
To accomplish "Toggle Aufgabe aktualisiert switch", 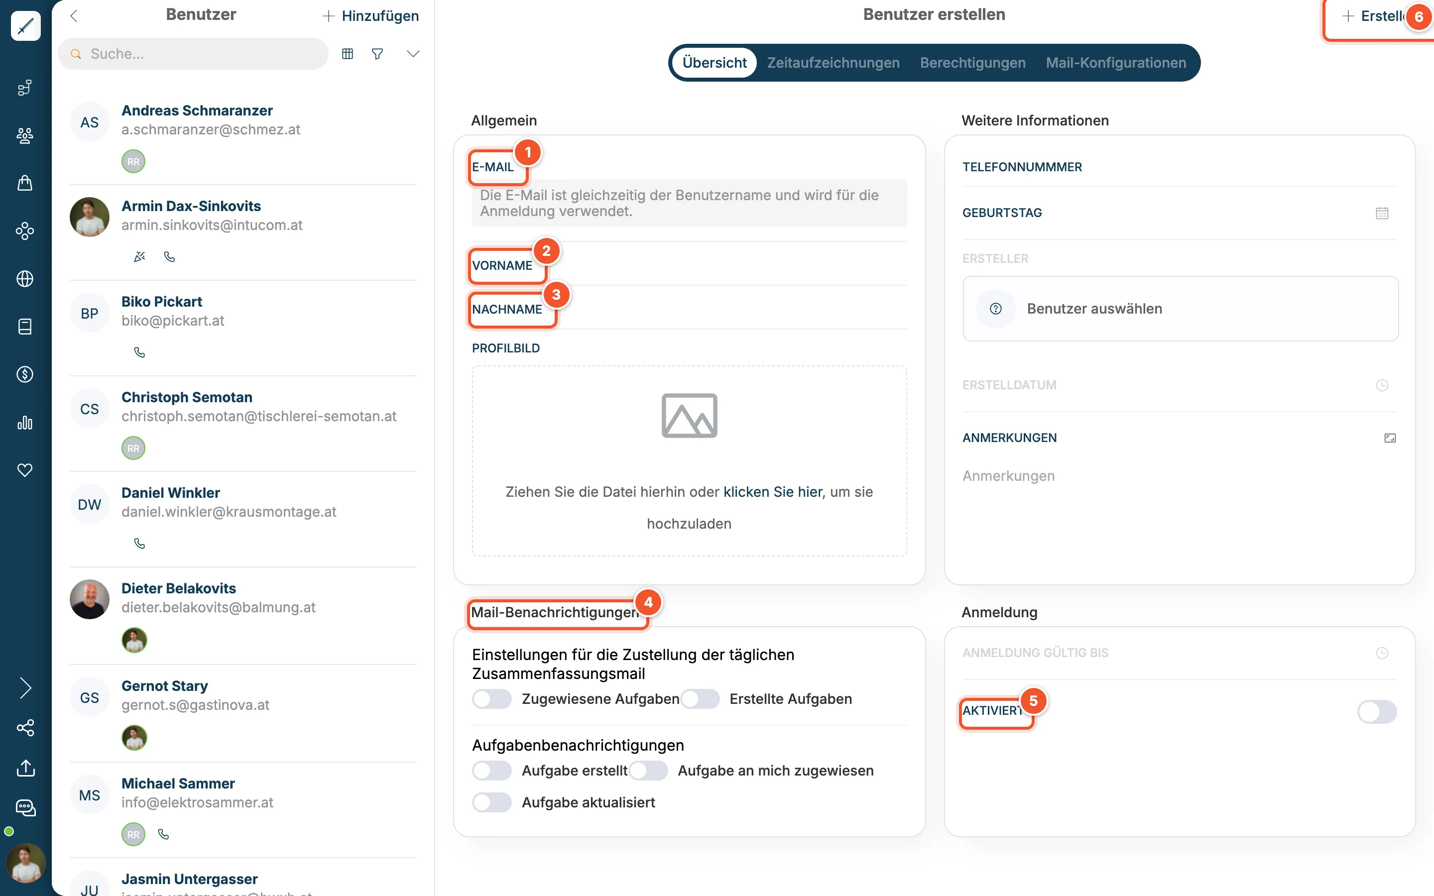I will pos(492,802).
